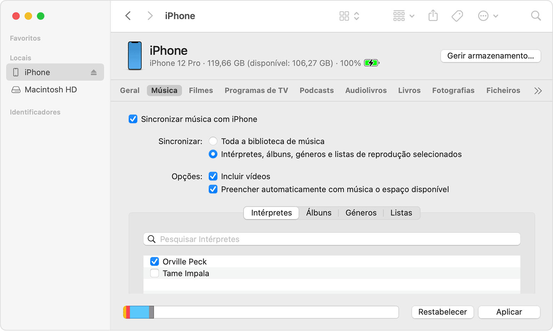The height and width of the screenshot is (331, 553).
Task: Select the Álbuns segment
Action: (319, 213)
